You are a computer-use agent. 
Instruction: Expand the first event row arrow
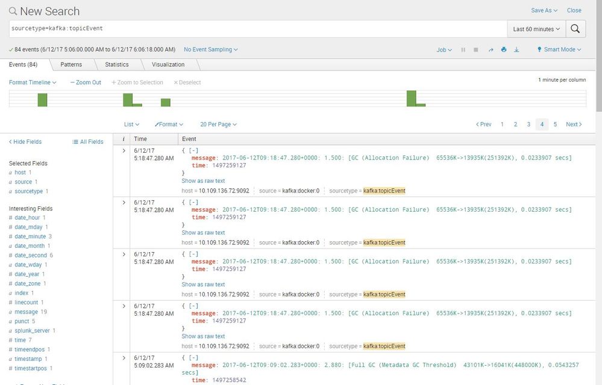(x=124, y=151)
